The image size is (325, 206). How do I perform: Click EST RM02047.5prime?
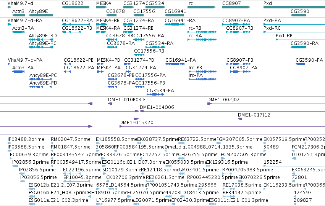click(x=52, y=143)
